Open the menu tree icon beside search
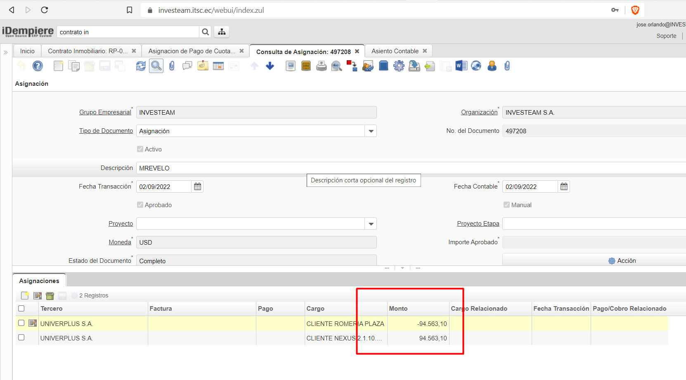The width and height of the screenshot is (686, 380). [x=222, y=32]
